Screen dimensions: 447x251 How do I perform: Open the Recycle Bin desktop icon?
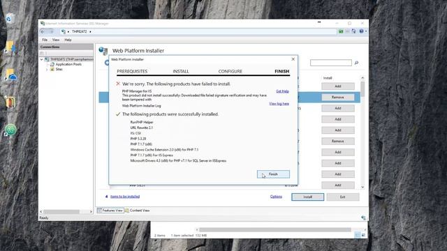[9, 20]
